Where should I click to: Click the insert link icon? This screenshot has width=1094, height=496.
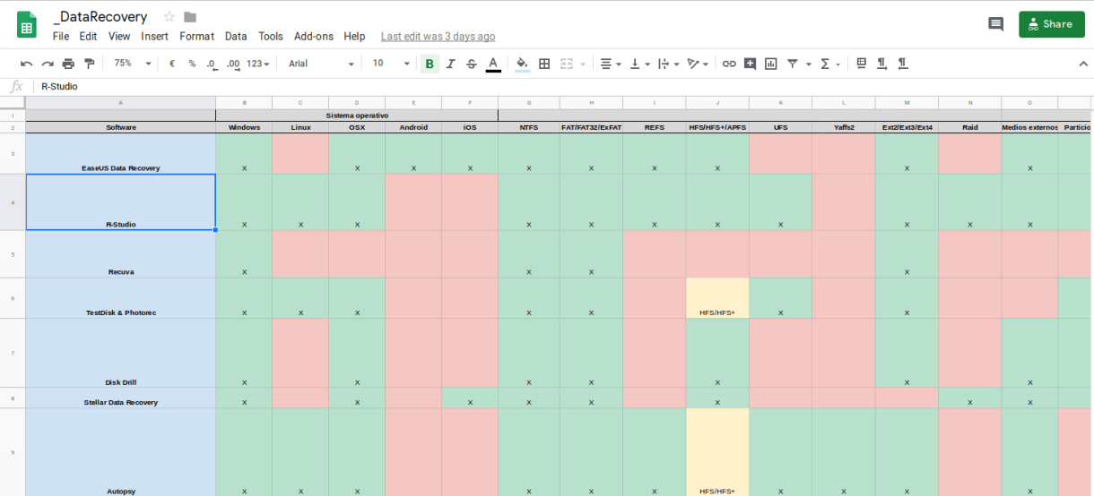[729, 64]
